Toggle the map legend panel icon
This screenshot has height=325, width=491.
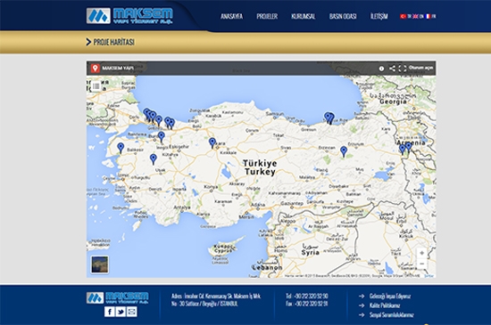point(96,85)
